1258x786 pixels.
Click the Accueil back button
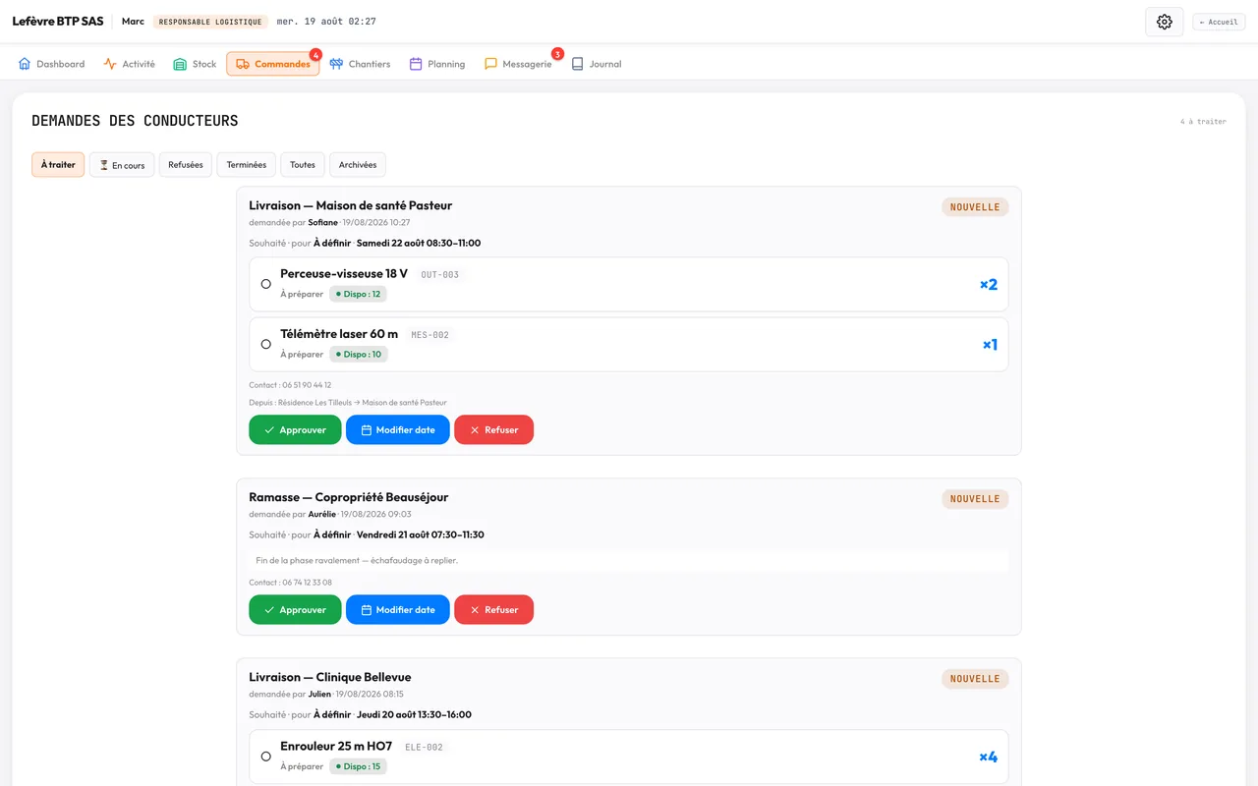(x=1219, y=22)
